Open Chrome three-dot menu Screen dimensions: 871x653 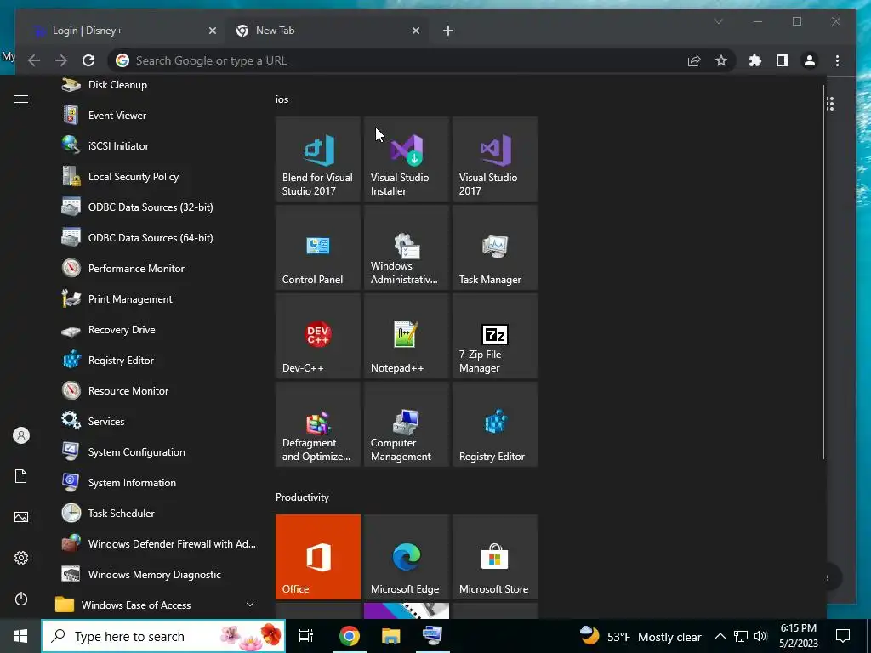click(x=837, y=60)
